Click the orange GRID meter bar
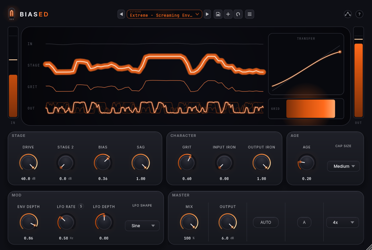 pyautogui.click(x=310, y=109)
